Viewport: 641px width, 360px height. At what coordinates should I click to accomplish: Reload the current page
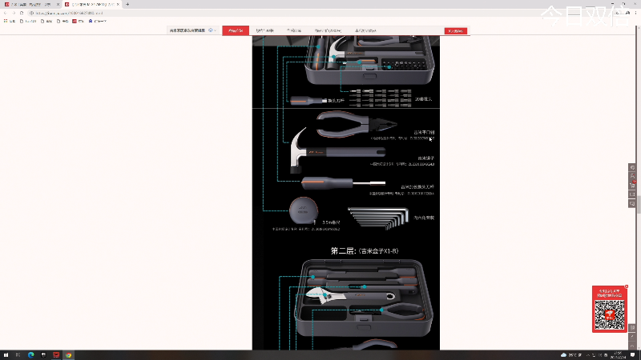(22, 13)
